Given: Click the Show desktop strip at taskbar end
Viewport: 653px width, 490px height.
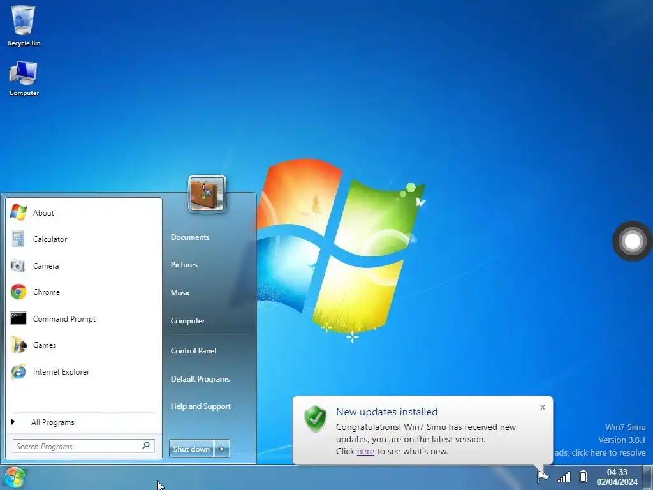Looking at the screenshot, I should (x=648, y=477).
